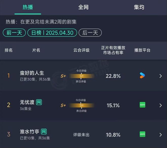Expand details arrow for 淮水竹亭
Viewport: 167px width, 148px height.
pyautogui.click(x=161, y=135)
